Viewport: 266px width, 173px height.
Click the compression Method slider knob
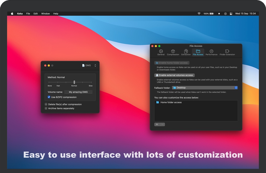coord(74,82)
